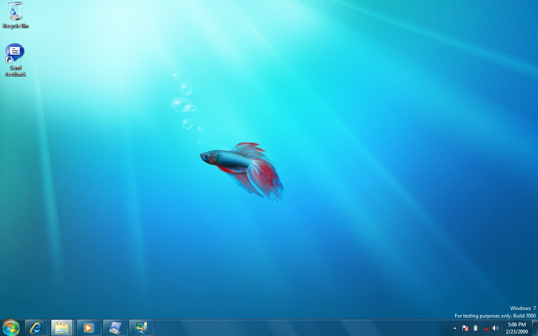
Task: Check the battery power tray icon
Action: (475, 328)
